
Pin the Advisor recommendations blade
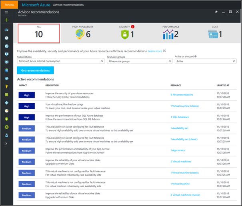(x=216, y=12)
